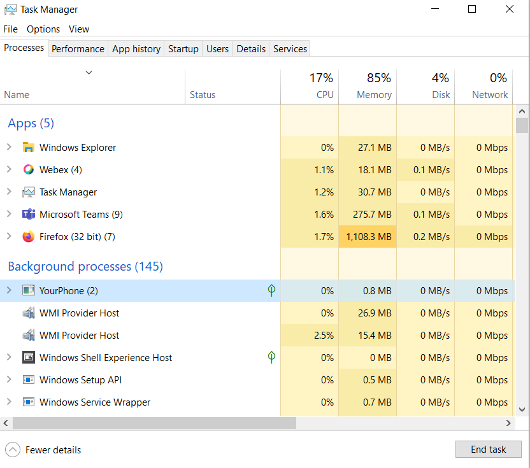Click the green leaf icon beside YourPhone
The image size is (530, 468).
pos(271,291)
